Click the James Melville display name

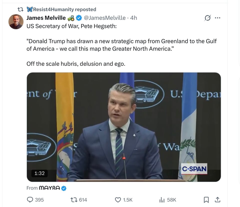pos(46,18)
